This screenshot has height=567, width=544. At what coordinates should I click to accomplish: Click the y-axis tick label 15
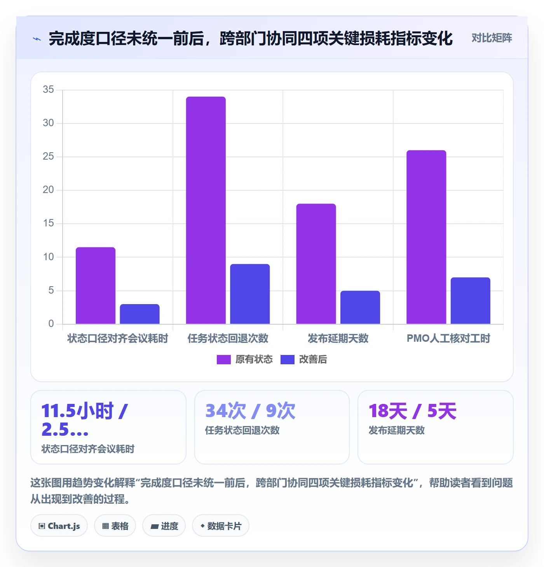49,223
